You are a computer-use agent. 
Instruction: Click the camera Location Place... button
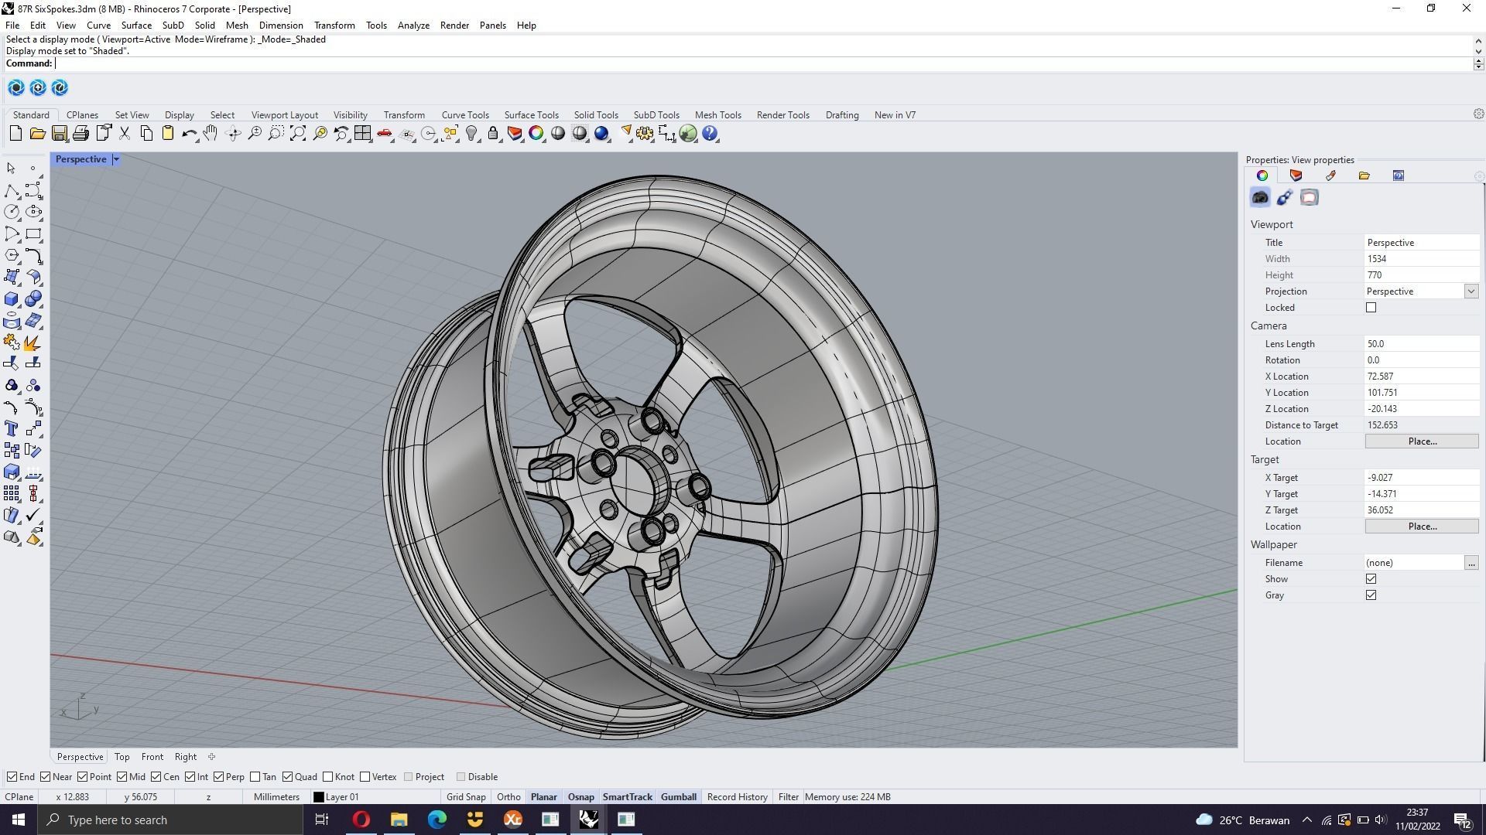point(1422,441)
